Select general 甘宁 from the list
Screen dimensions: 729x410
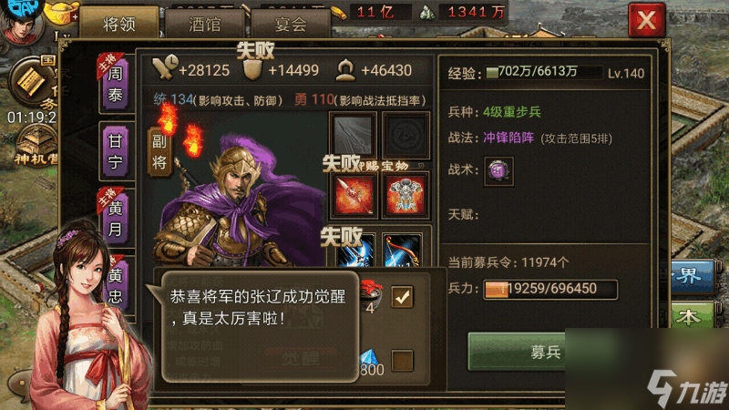(x=116, y=151)
